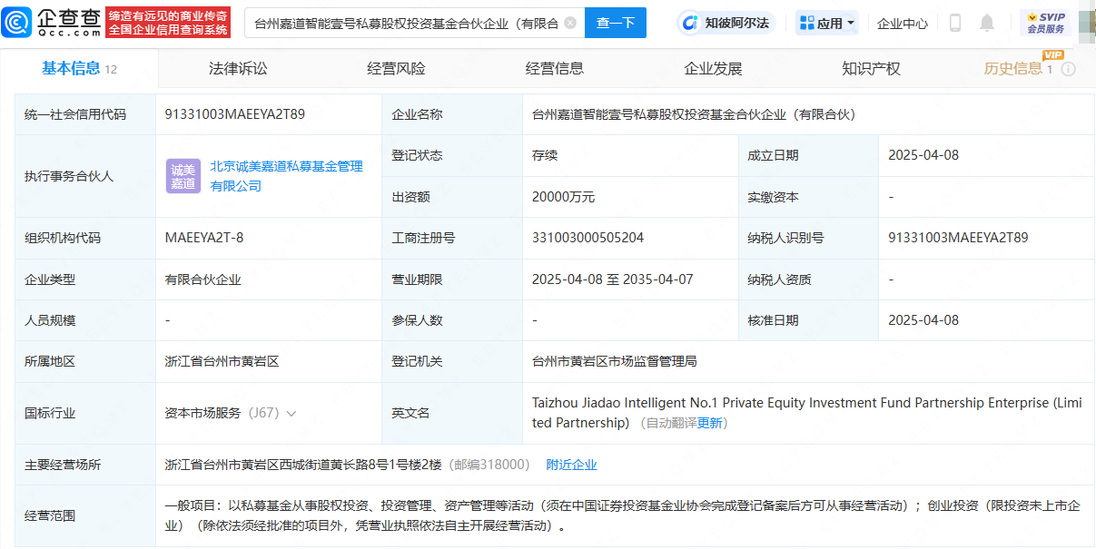
Task: Expand the 资本市场服务 (J67) industry chevron
Action: pyautogui.click(x=291, y=414)
